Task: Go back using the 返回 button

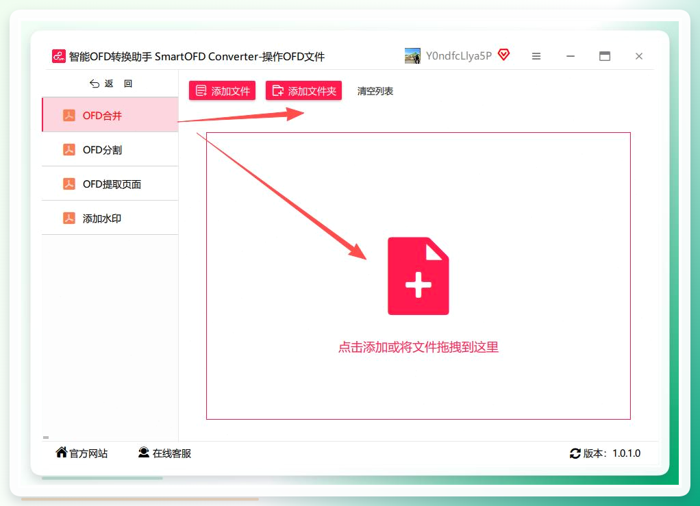Action: [x=111, y=84]
